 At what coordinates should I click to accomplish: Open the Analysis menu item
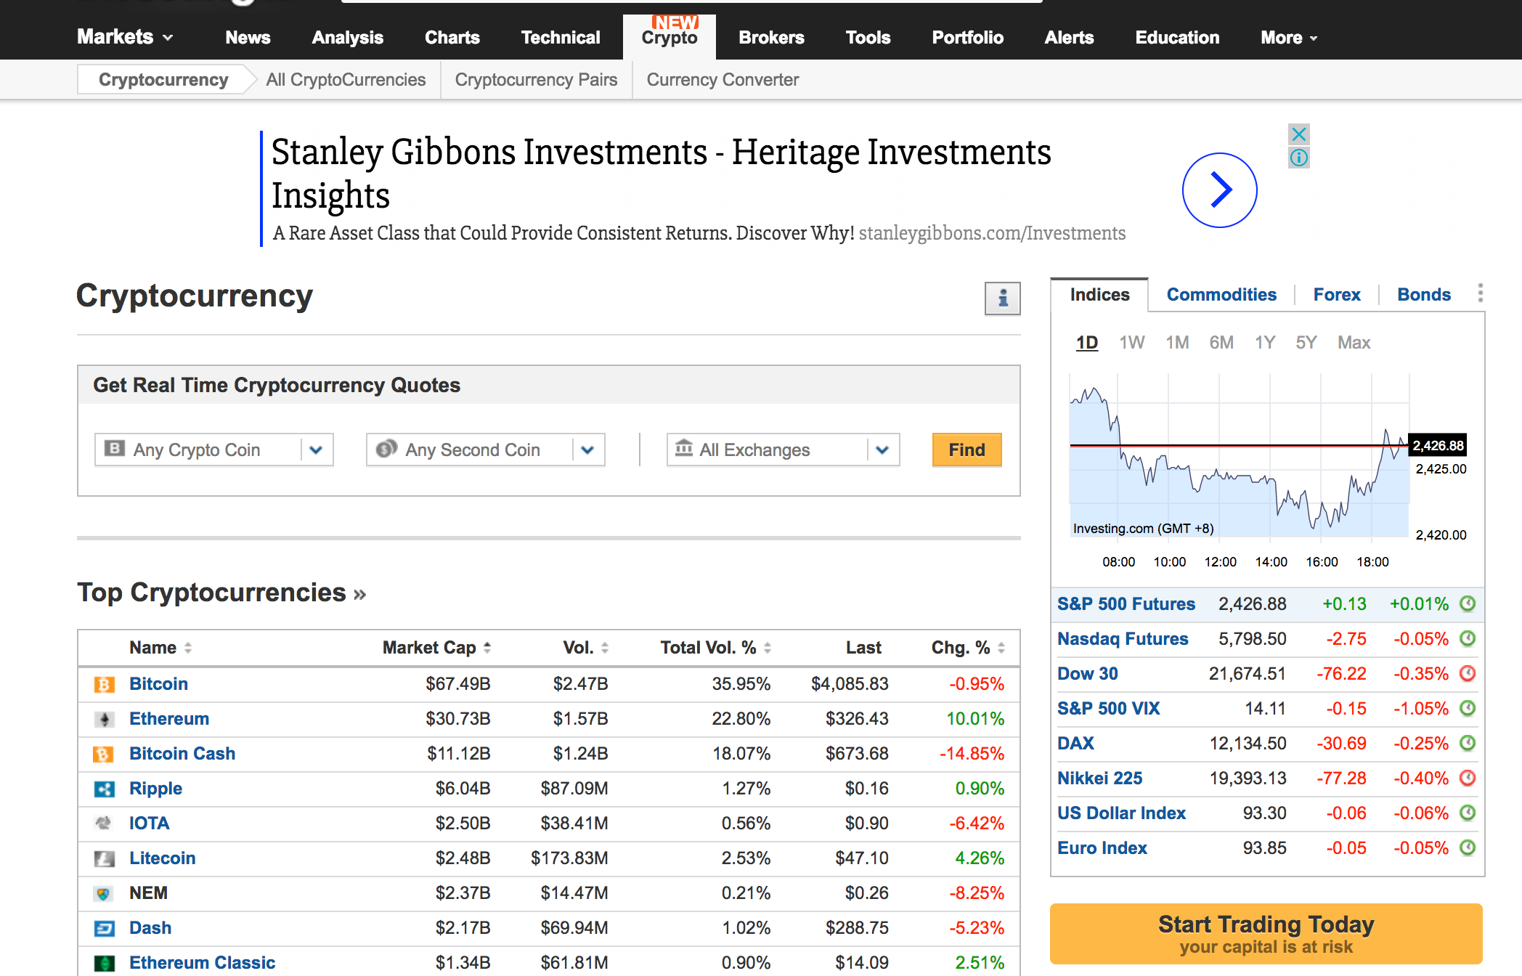coord(347,37)
